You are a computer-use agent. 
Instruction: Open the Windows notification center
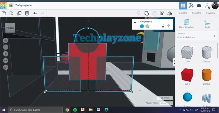click(x=214, y=110)
